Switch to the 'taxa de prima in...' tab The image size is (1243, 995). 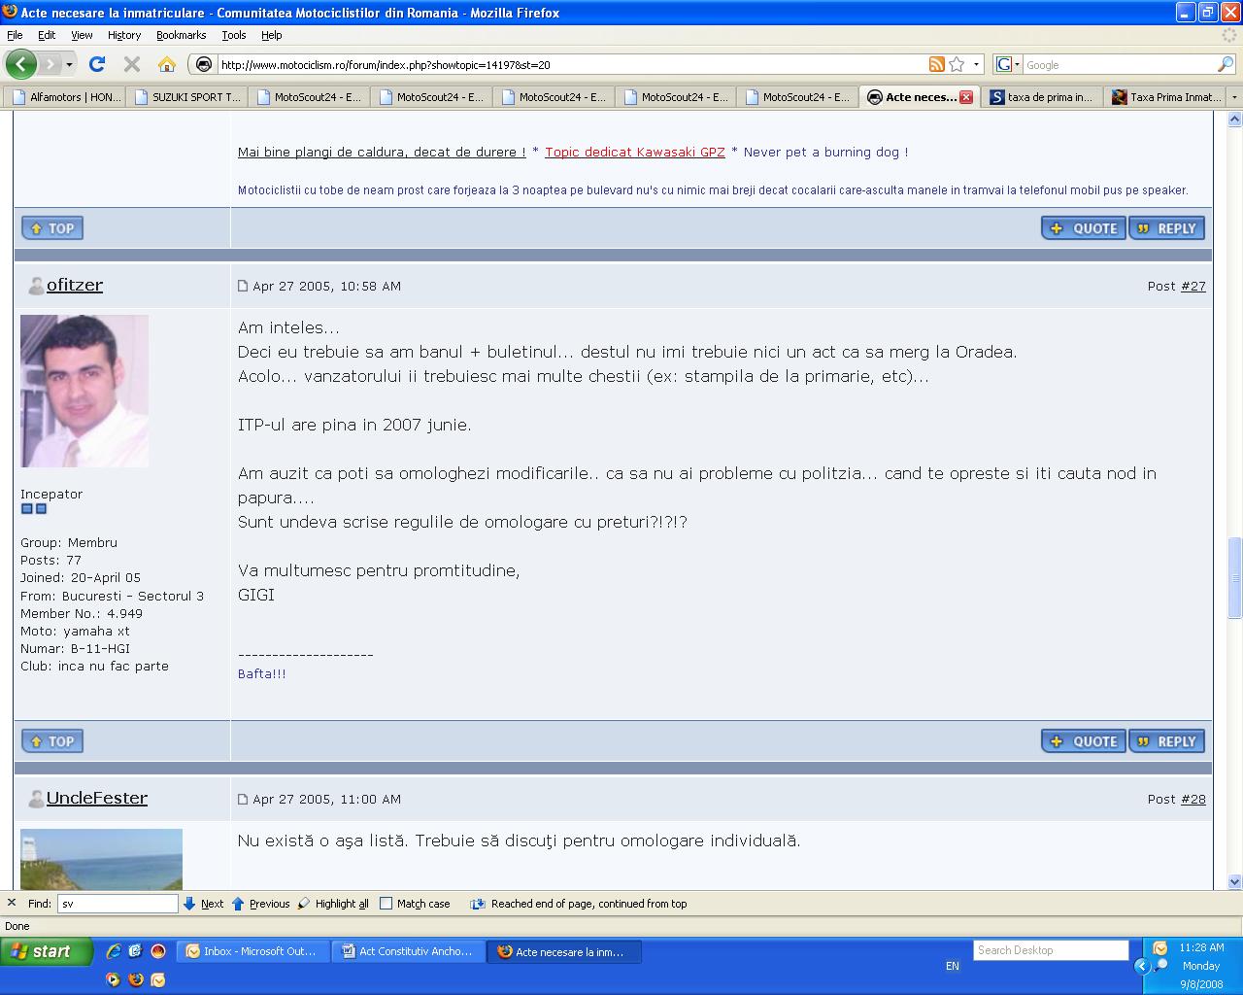pos(1042,97)
